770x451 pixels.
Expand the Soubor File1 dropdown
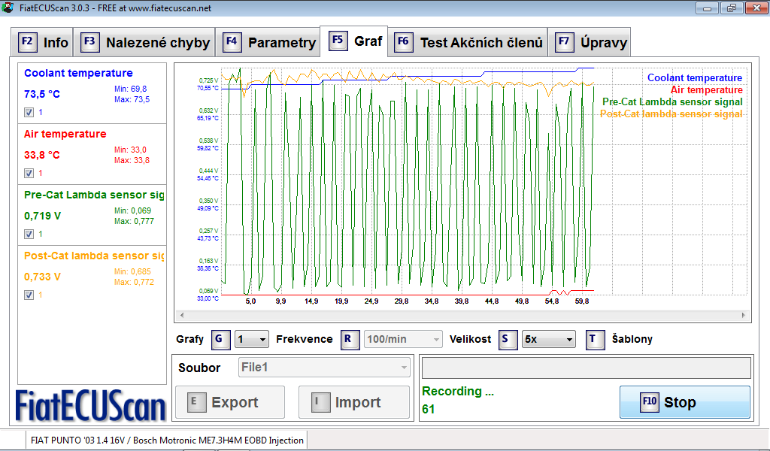click(x=325, y=368)
